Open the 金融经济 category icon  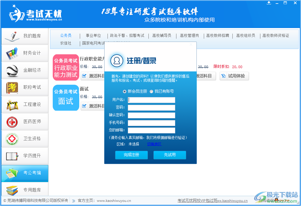coord(12,70)
